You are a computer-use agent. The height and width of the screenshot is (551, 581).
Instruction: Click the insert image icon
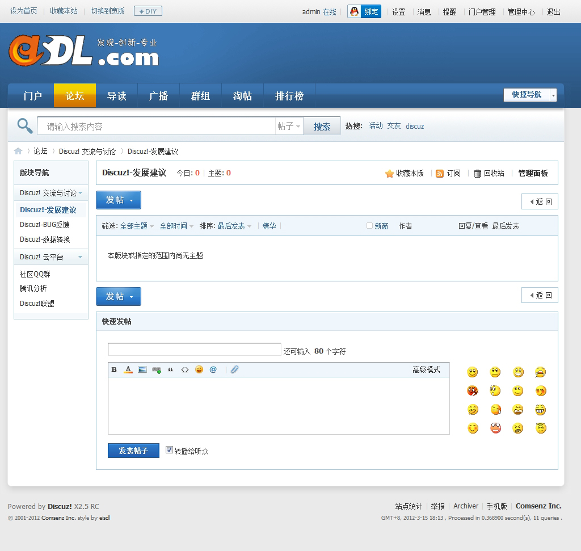click(x=142, y=369)
